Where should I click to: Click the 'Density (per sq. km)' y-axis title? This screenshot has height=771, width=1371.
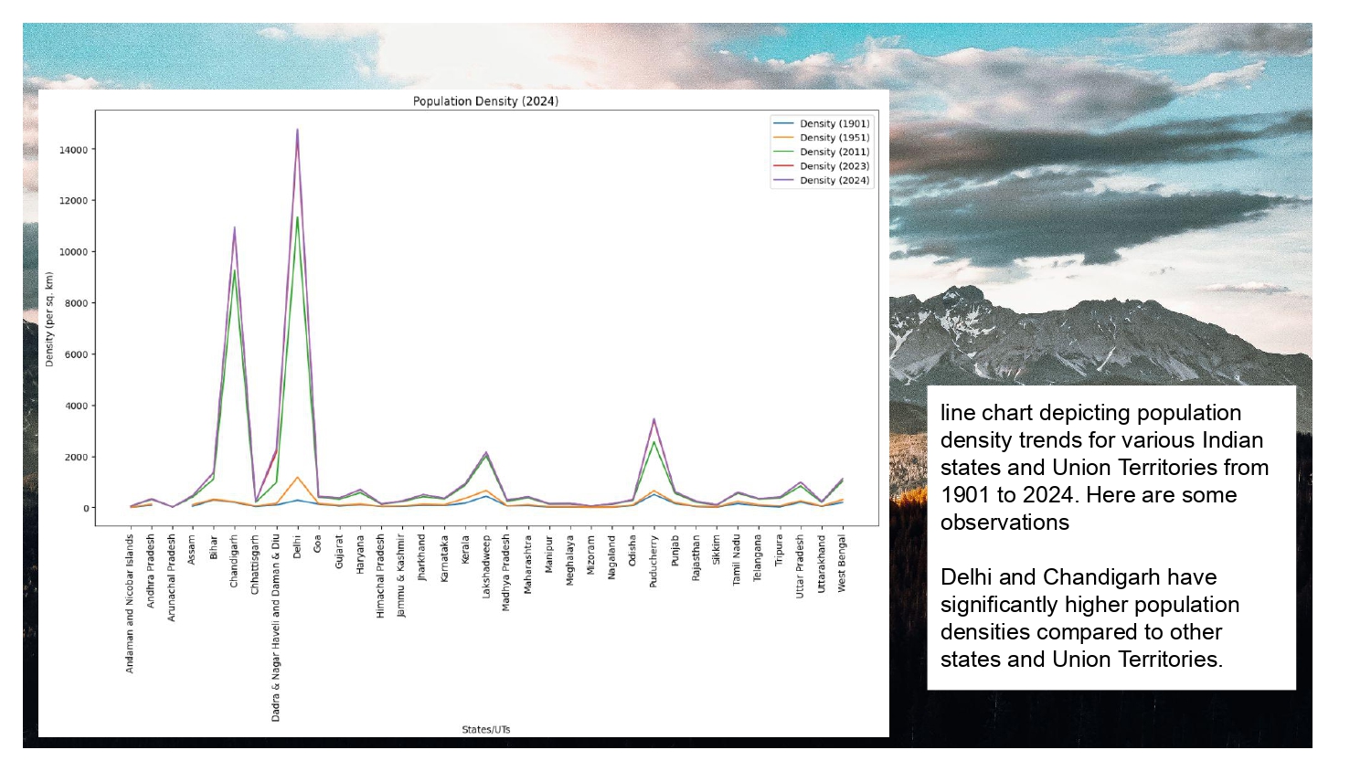(49, 320)
